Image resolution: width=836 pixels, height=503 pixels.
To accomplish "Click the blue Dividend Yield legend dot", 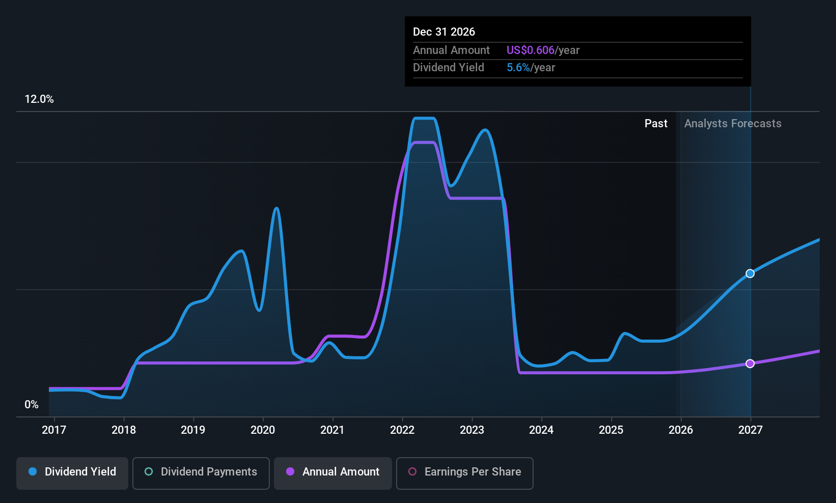I will tap(33, 471).
